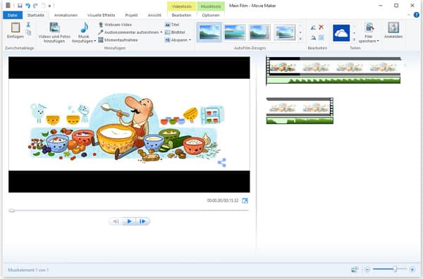
Task: Click Anmelden sign-in icon
Action: click(x=393, y=27)
